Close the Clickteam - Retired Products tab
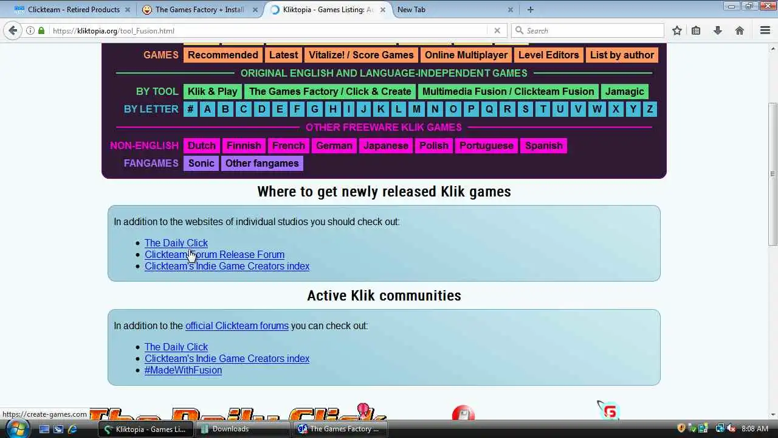 click(128, 10)
